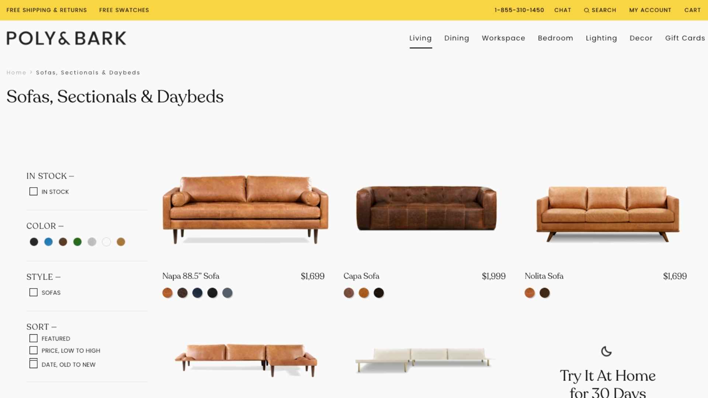The width and height of the screenshot is (708, 398).
Task: Click the Free Swatches link
Action: click(x=124, y=10)
